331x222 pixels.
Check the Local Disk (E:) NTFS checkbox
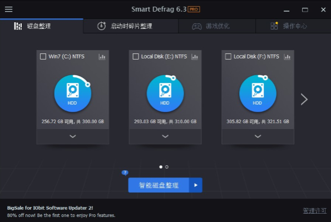coord(136,56)
